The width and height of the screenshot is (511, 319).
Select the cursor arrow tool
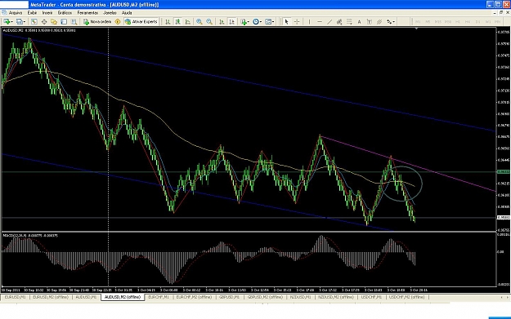pos(286,21)
